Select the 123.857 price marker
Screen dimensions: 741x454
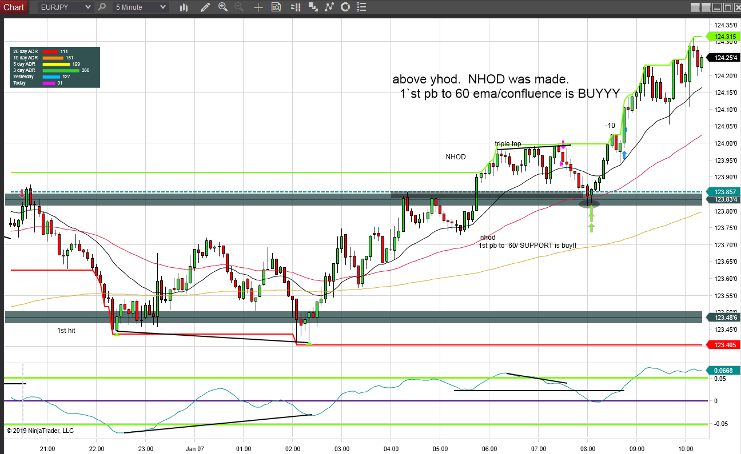(x=724, y=192)
